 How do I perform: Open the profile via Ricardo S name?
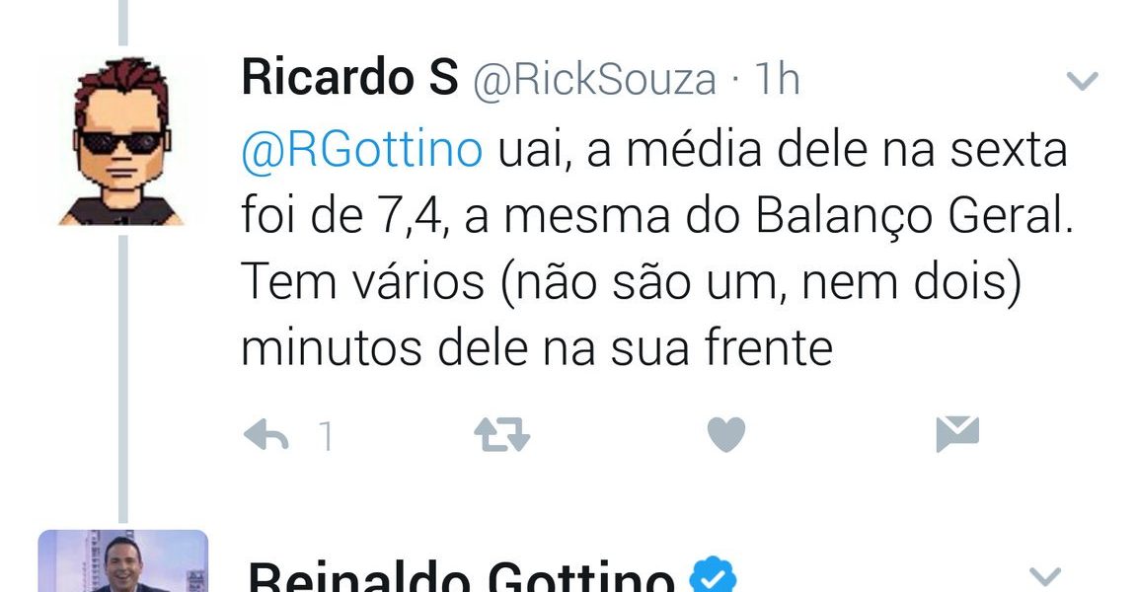tap(349, 78)
